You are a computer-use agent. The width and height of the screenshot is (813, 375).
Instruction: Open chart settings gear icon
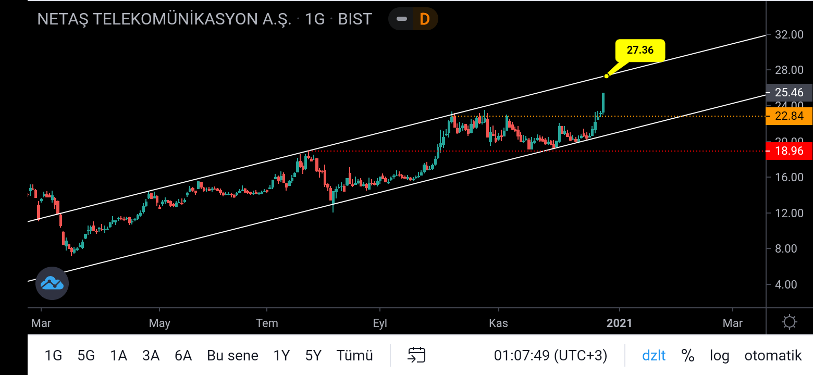[x=790, y=322]
